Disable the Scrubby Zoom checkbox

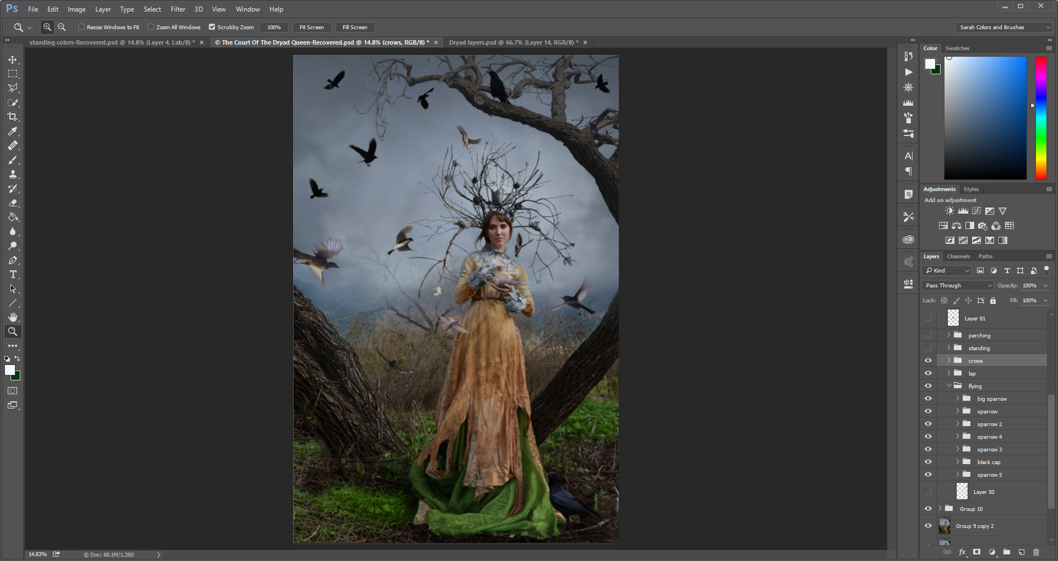click(212, 27)
